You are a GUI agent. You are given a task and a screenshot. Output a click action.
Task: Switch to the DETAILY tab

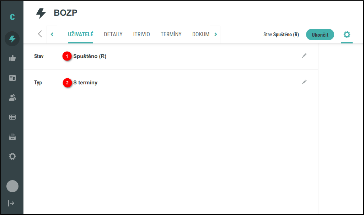coord(113,34)
